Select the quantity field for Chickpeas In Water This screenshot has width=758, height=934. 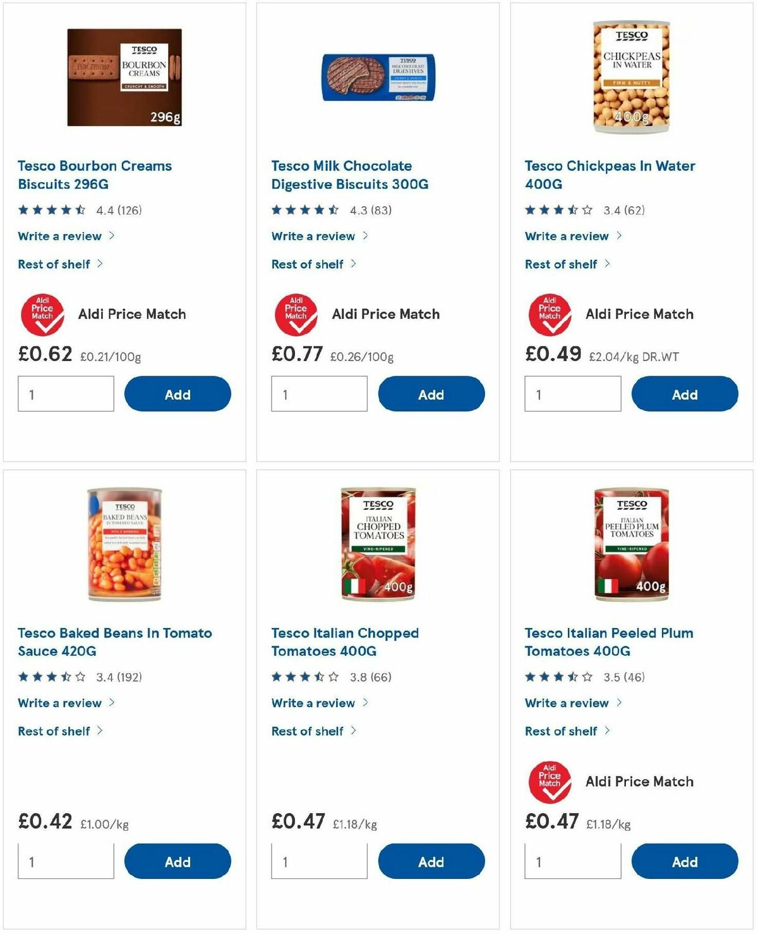click(x=572, y=393)
